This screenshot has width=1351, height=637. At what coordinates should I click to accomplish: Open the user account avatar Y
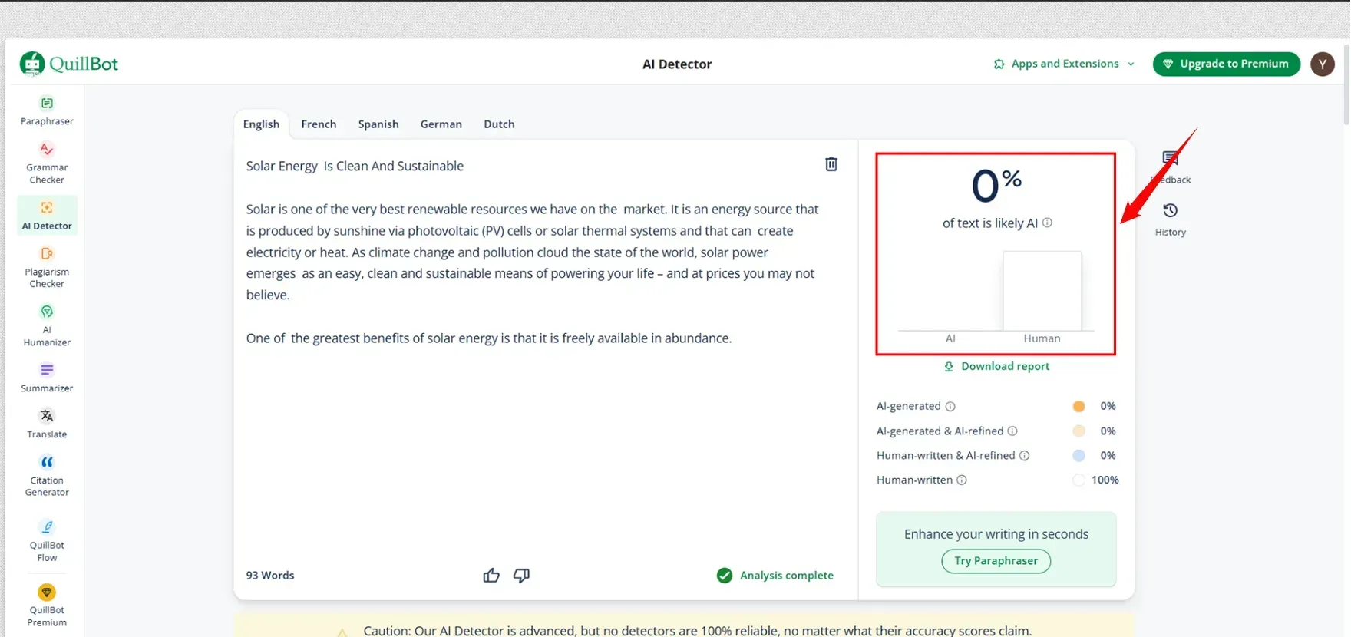(x=1322, y=64)
